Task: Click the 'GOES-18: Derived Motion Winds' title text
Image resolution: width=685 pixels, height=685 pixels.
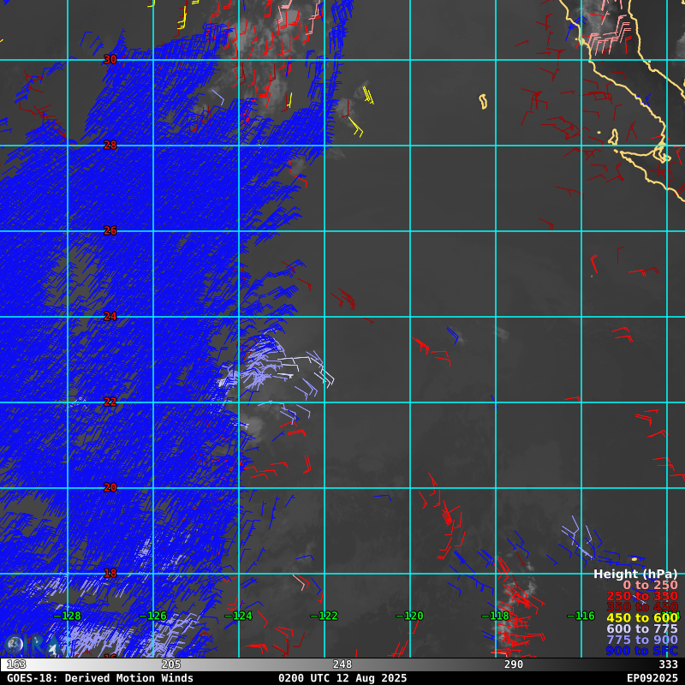Action: point(100,677)
